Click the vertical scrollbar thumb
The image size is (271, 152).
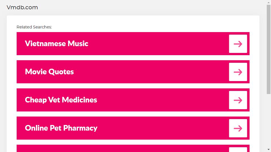point(268,50)
